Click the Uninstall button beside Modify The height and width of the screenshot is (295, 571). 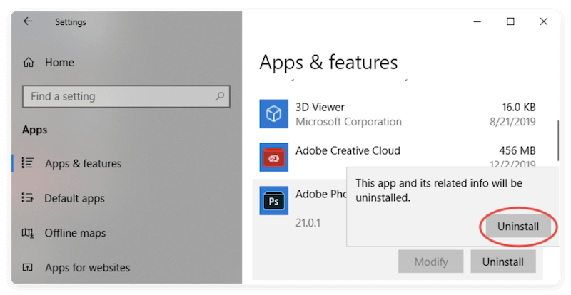[503, 262]
